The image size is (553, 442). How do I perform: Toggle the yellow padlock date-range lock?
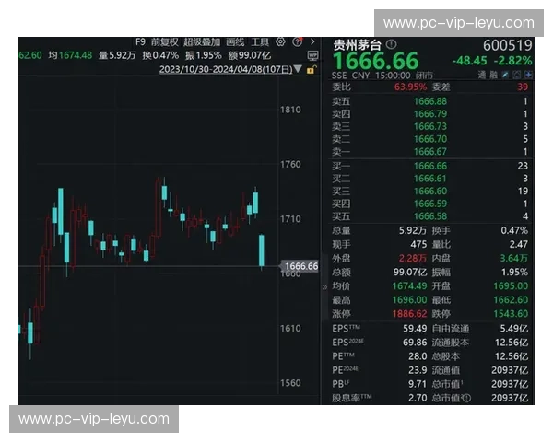tap(312, 69)
